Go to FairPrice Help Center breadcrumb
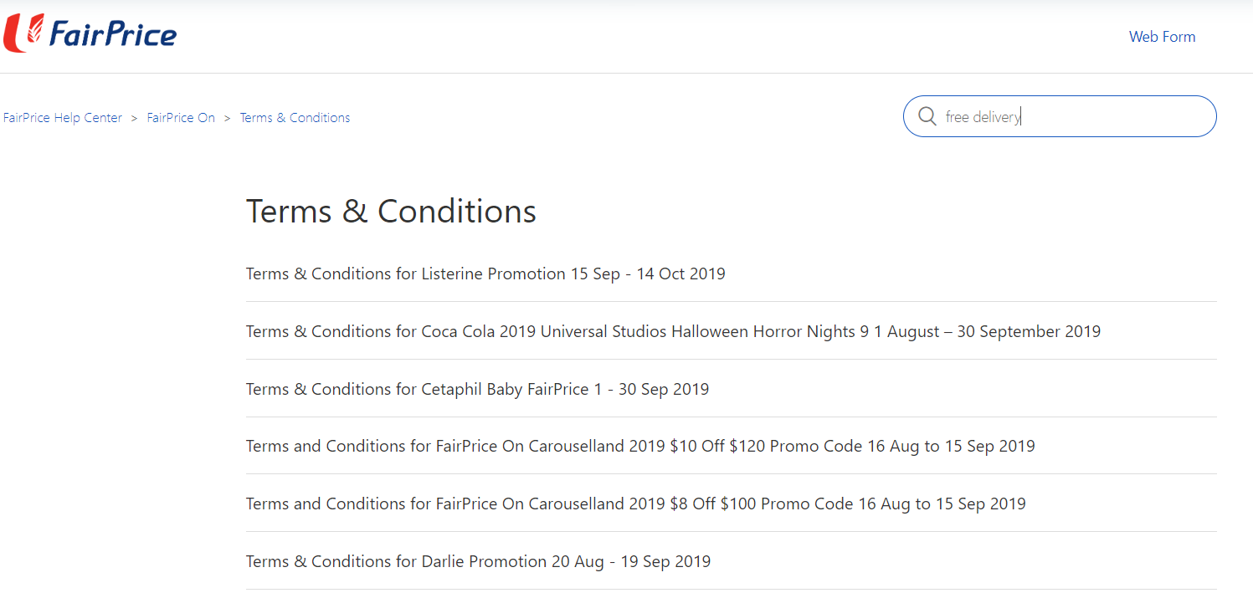The height and width of the screenshot is (593, 1253). click(63, 118)
